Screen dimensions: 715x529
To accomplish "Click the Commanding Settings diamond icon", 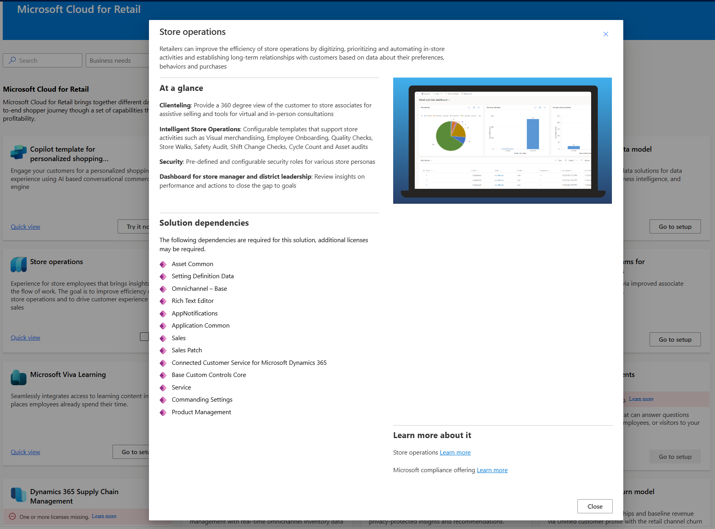I will click(x=163, y=400).
